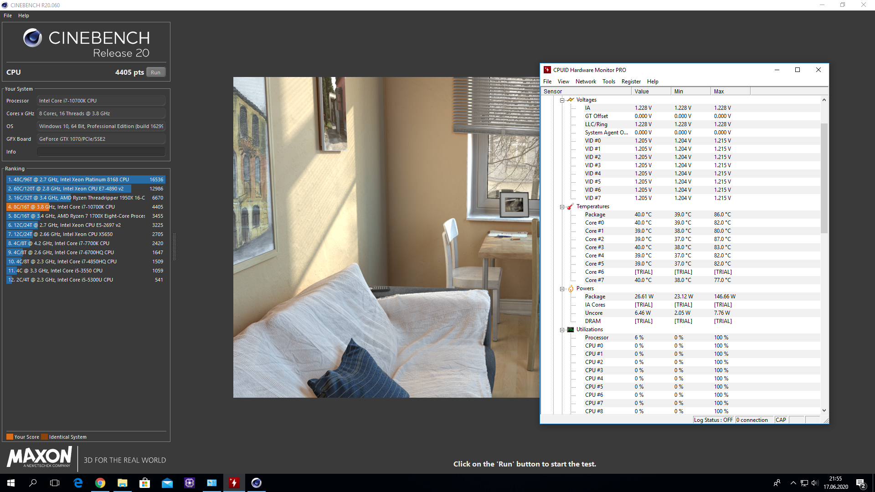This screenshot has width=875, height=492.
Task: Switch to Cinebench via the taskbar icon
Action: 257,483
